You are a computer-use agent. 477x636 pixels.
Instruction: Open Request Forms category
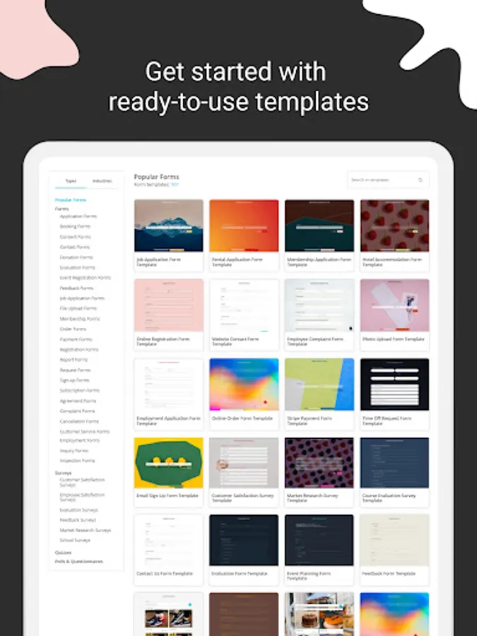75,370
